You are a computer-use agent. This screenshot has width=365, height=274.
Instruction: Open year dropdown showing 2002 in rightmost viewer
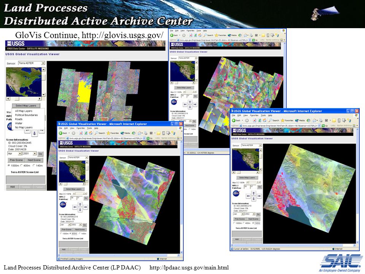(250, 214)
